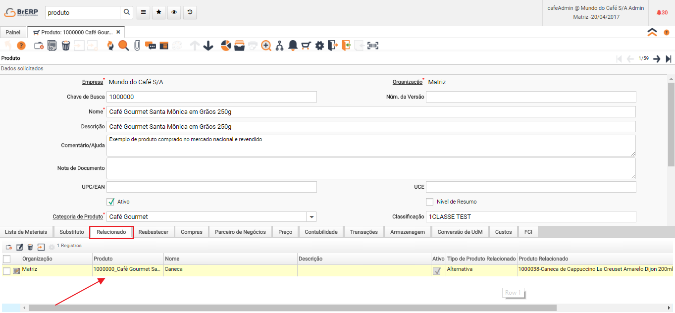Uncheck the Ativo checkbox

click(x=110, y=202)
